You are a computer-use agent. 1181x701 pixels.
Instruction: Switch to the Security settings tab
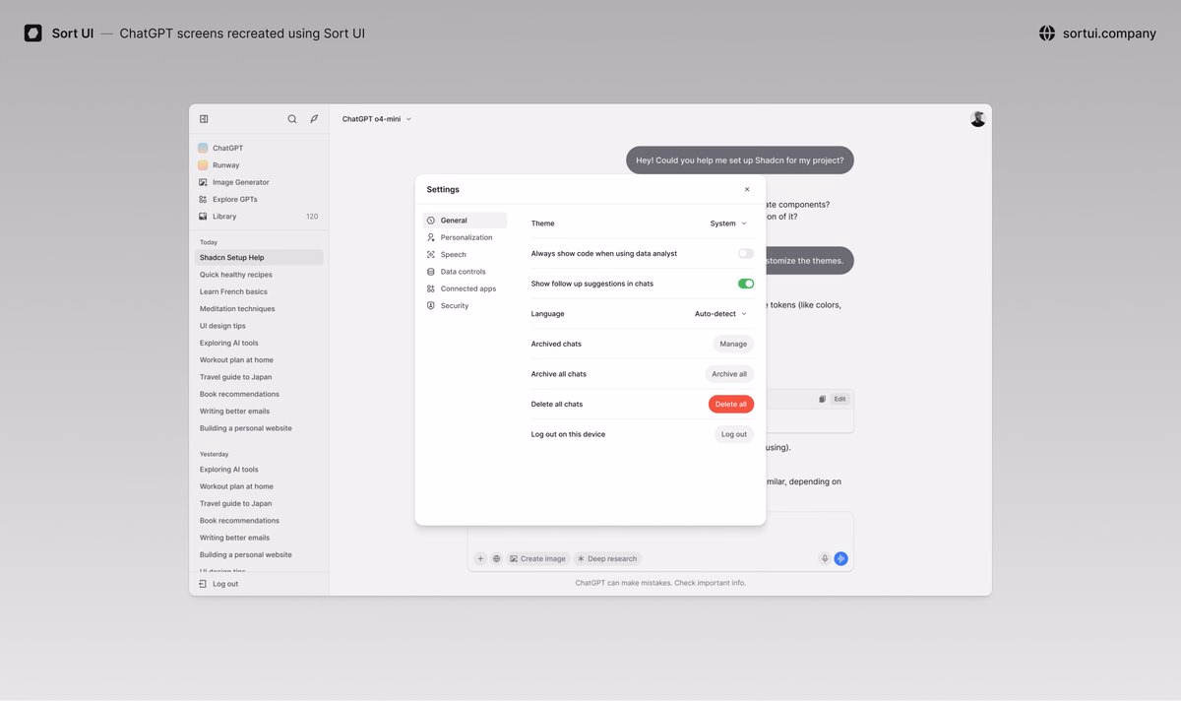[x=465, y=306]
